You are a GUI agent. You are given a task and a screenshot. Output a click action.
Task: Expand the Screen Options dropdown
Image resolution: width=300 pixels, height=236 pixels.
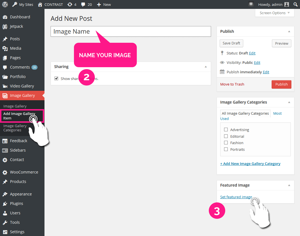tap(274, 13)
